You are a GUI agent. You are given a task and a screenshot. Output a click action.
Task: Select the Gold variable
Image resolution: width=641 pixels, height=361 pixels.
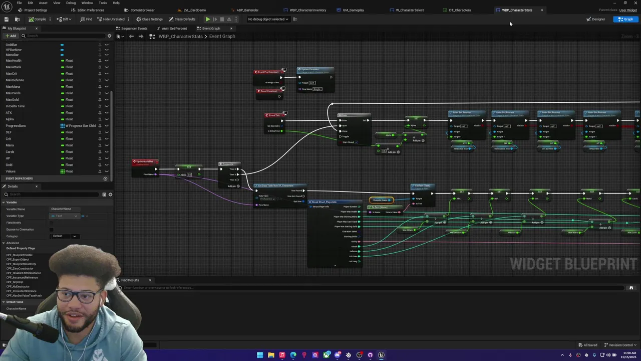[9, 165]
